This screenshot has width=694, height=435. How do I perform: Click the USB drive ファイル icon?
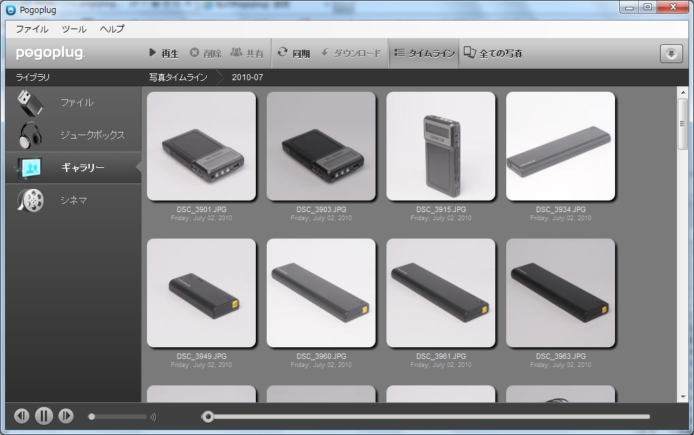tap(30, 103)
